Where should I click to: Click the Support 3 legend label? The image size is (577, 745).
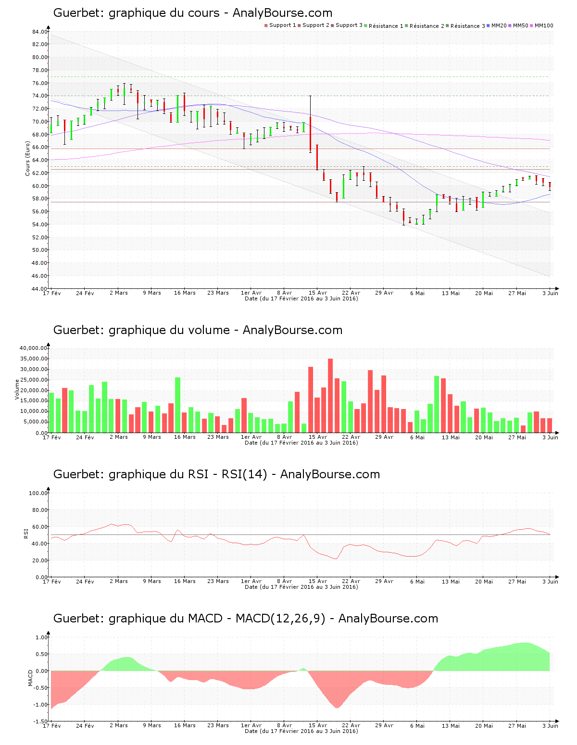tap(349, 25)
